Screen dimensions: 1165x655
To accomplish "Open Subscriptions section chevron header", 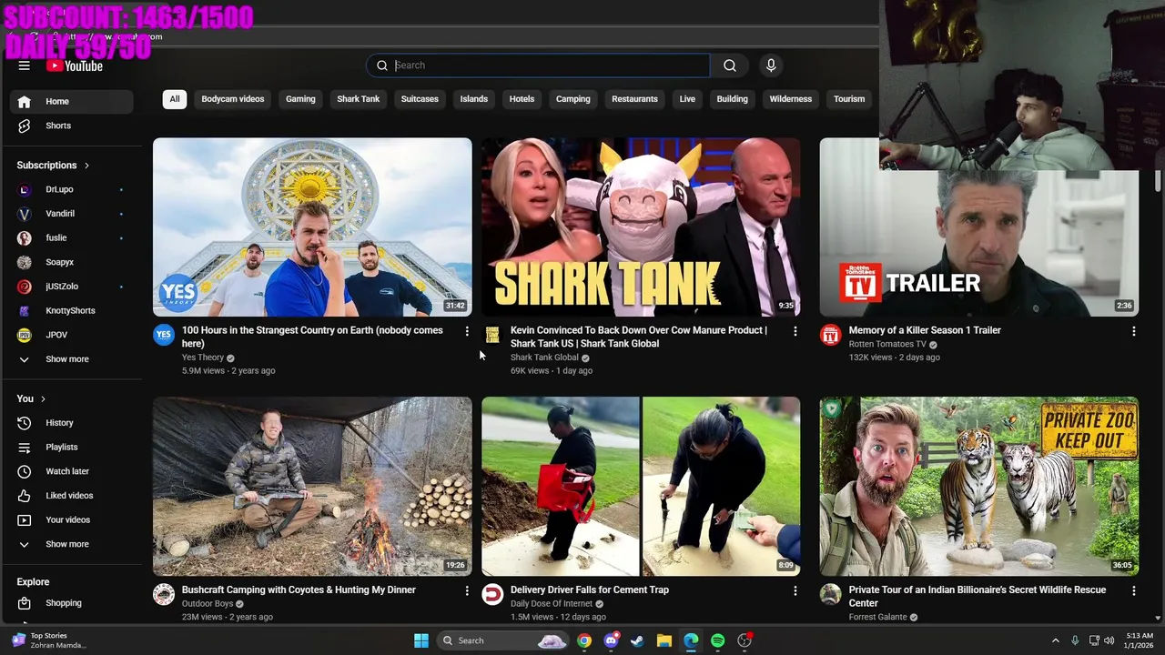I will click(x=53, y=166).
